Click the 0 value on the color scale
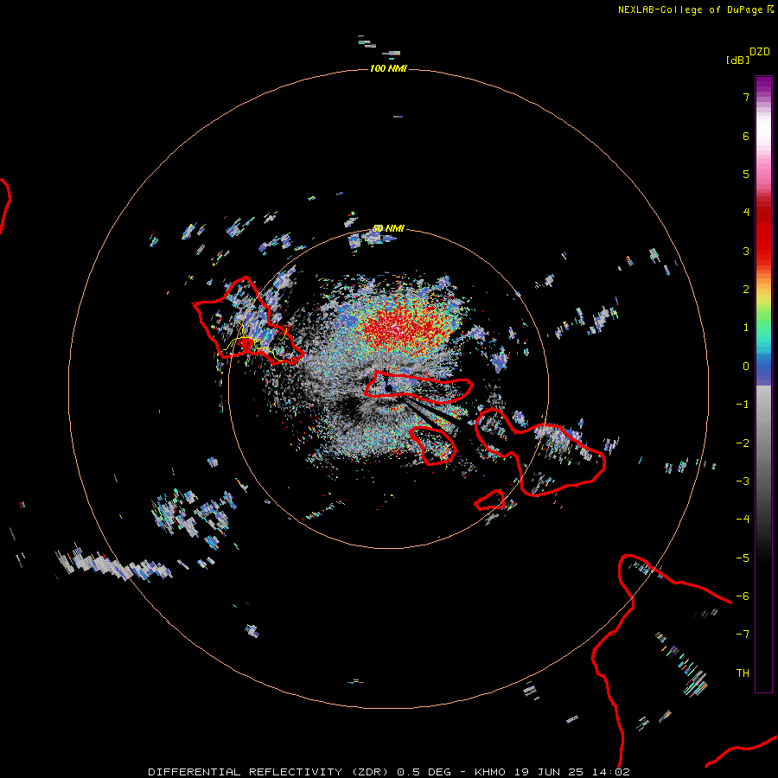The image size is (778, 778). click(x=746, y=367)
